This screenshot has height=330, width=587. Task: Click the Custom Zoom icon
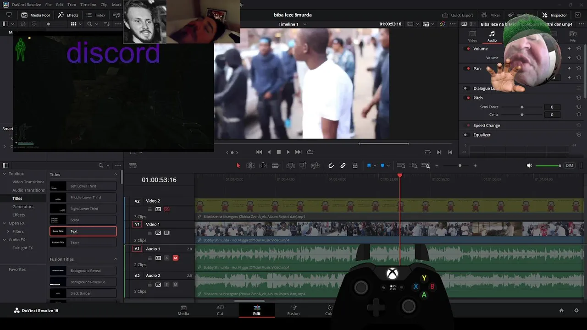pos(426,165)
